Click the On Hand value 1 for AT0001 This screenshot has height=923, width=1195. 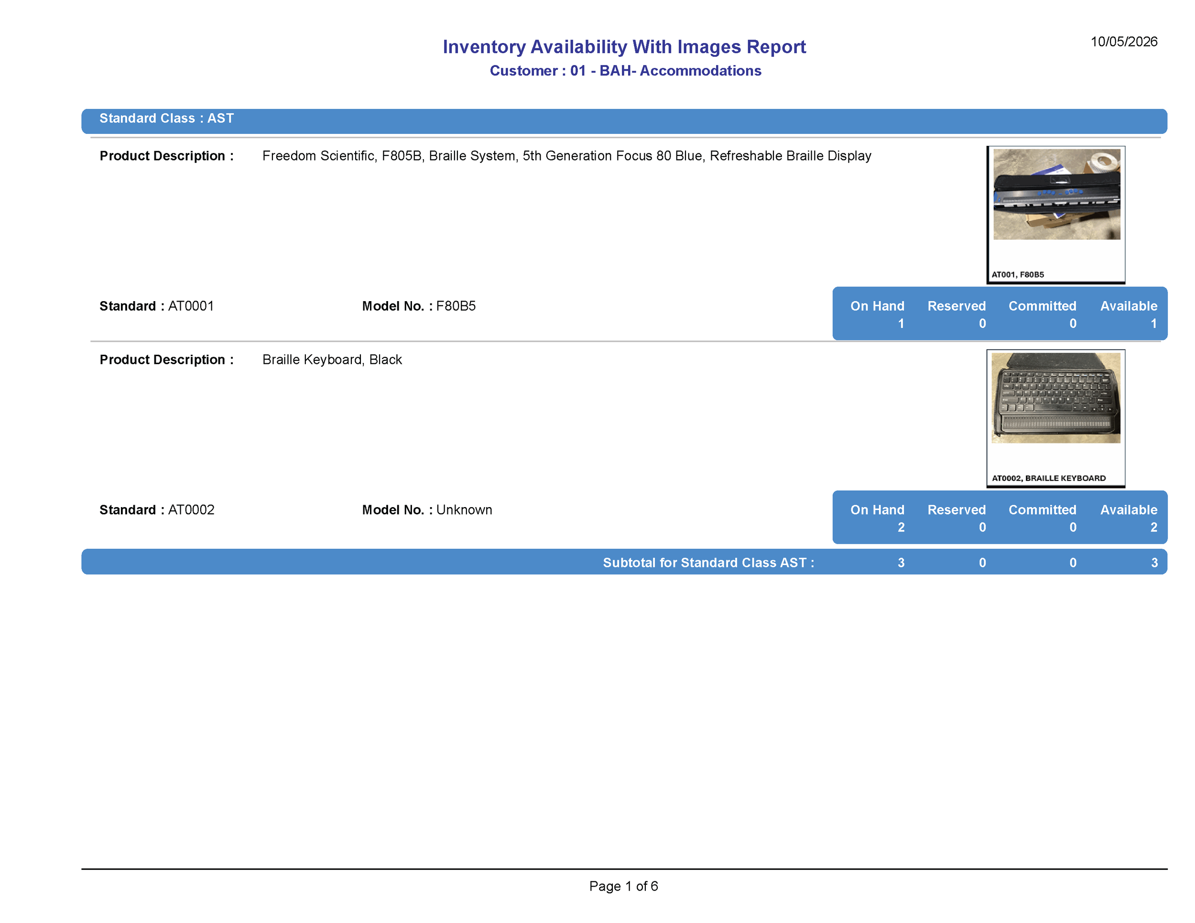point(901,323)
